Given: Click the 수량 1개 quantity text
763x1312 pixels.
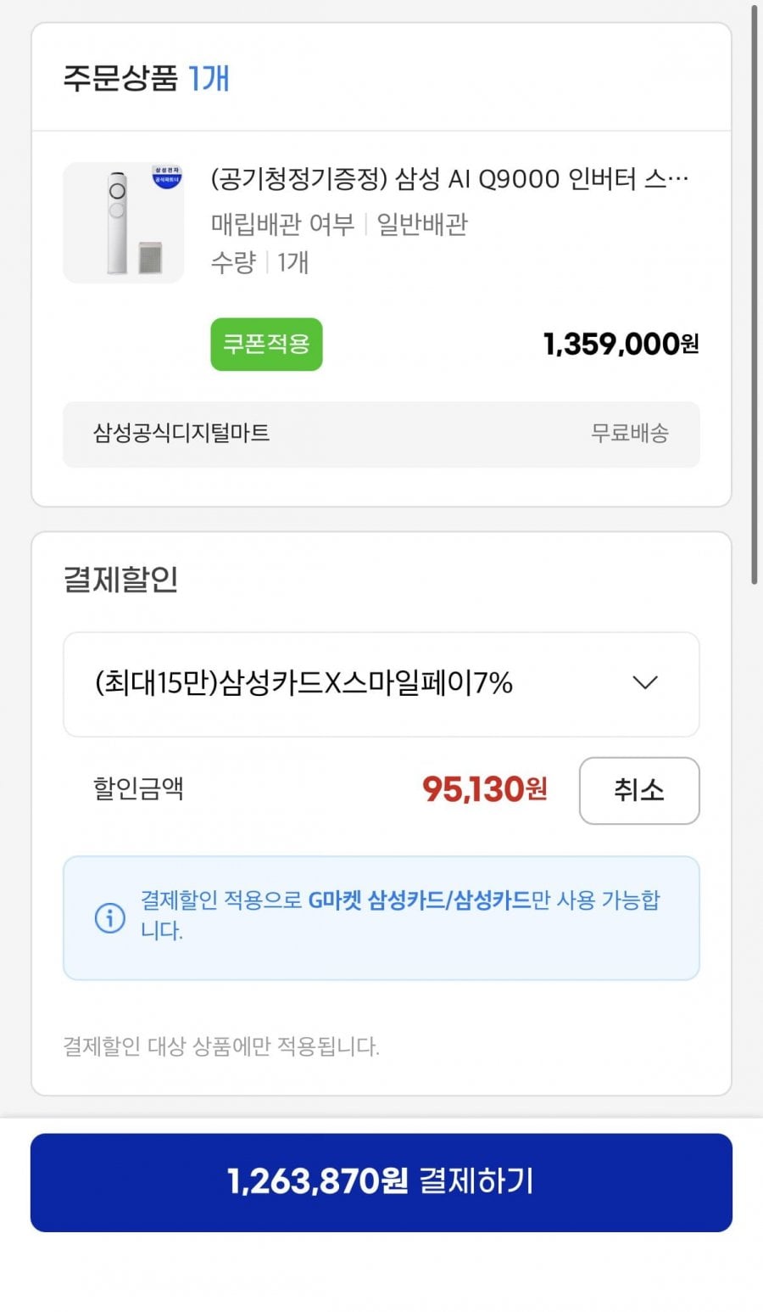Looking at the screenshot, I should point(259,262).
